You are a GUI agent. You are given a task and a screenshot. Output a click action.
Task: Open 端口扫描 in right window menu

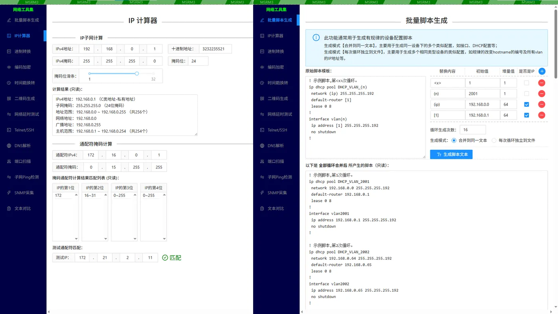(x=276, y=161)
